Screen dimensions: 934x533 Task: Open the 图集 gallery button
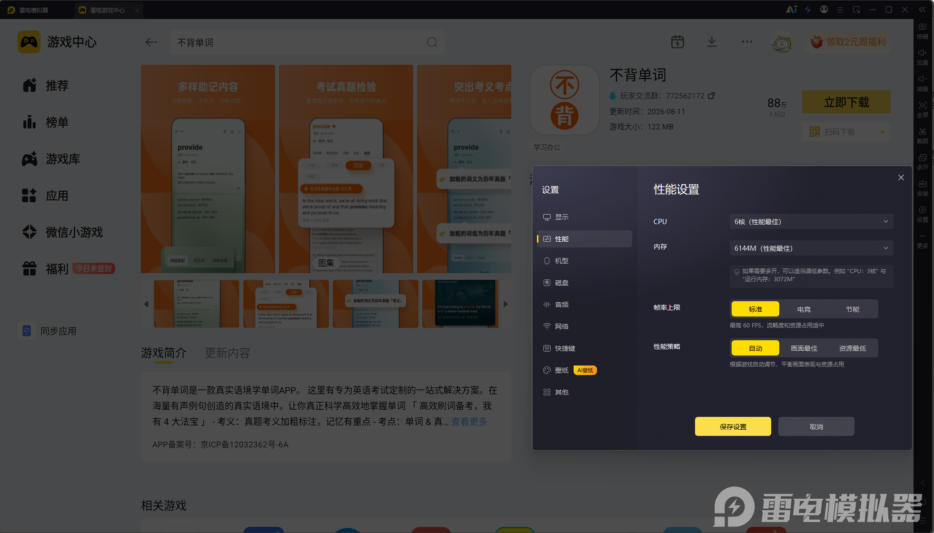coord(326,263)
